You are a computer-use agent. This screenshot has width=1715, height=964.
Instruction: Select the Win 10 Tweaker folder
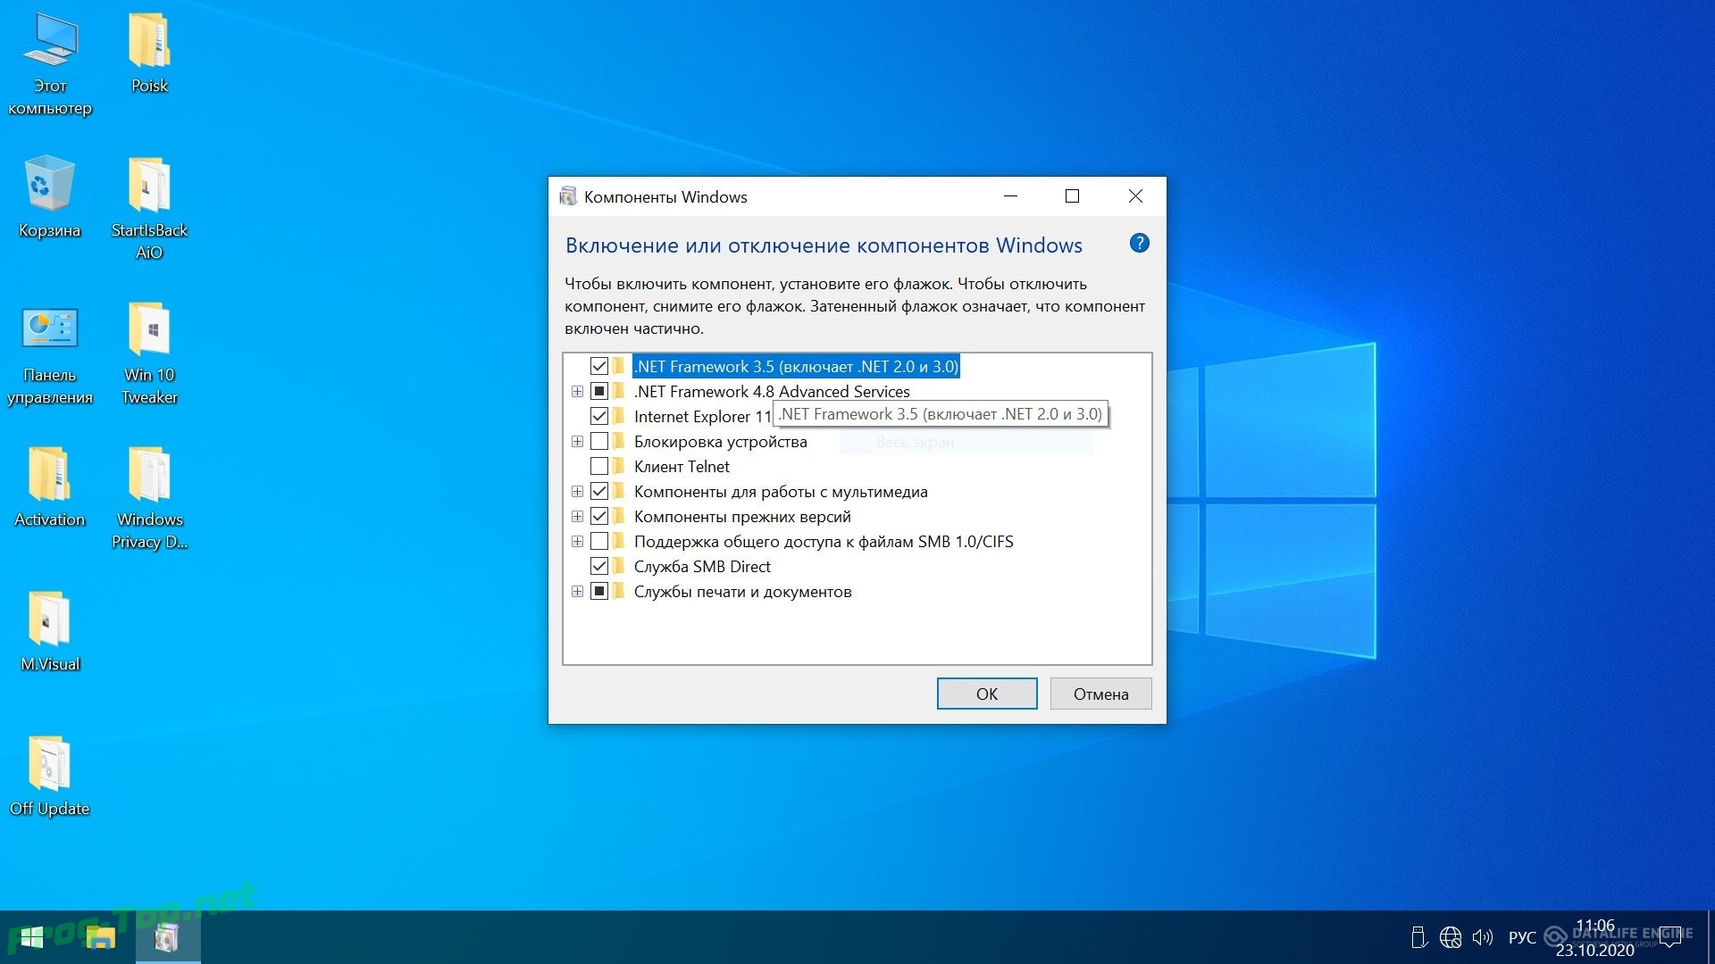coord(149,353)
